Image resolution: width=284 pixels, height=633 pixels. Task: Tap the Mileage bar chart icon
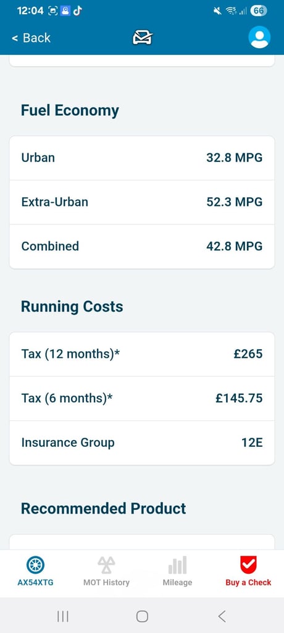point(177,565)
